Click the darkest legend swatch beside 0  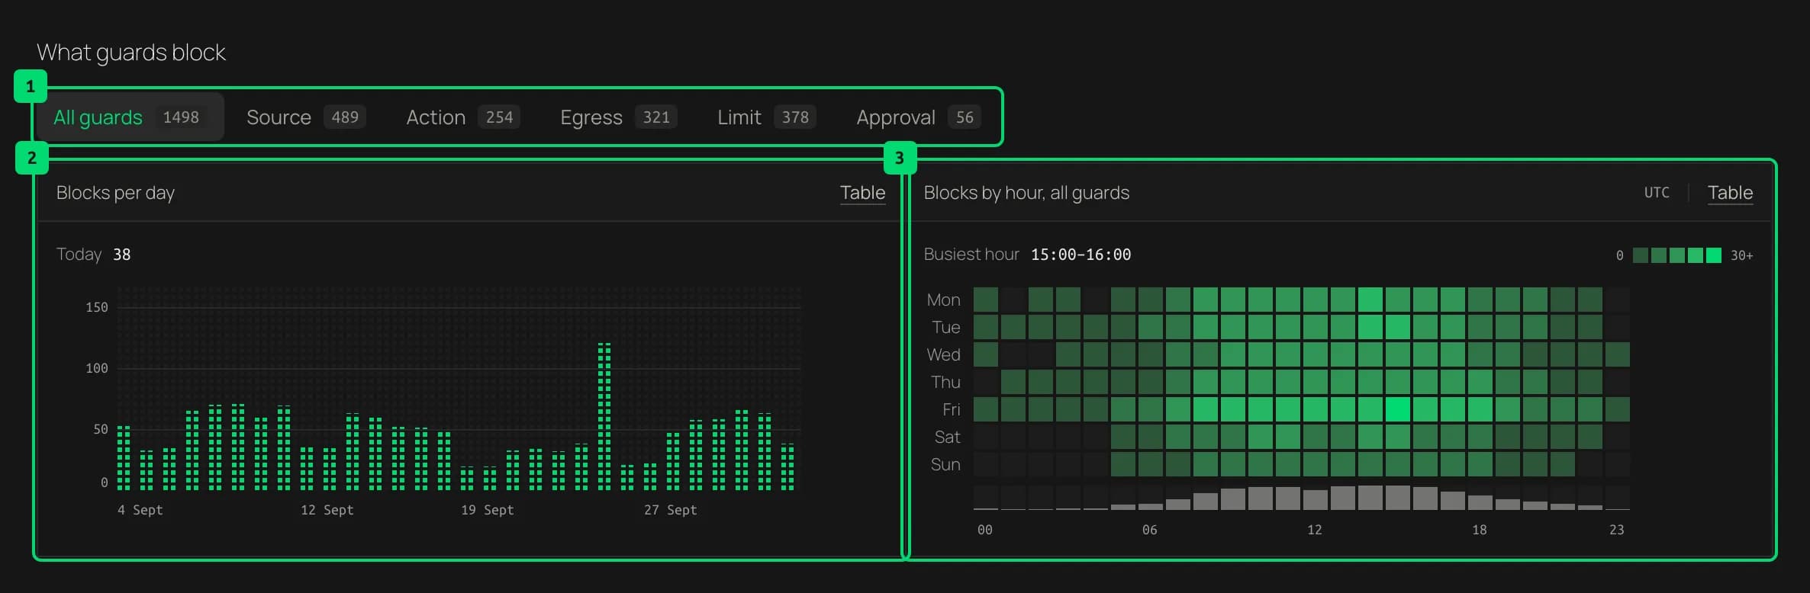1641,255
